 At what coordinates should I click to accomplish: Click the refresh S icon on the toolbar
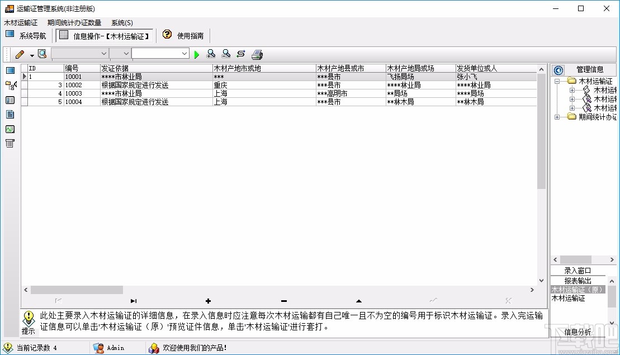tap(240, 54)
